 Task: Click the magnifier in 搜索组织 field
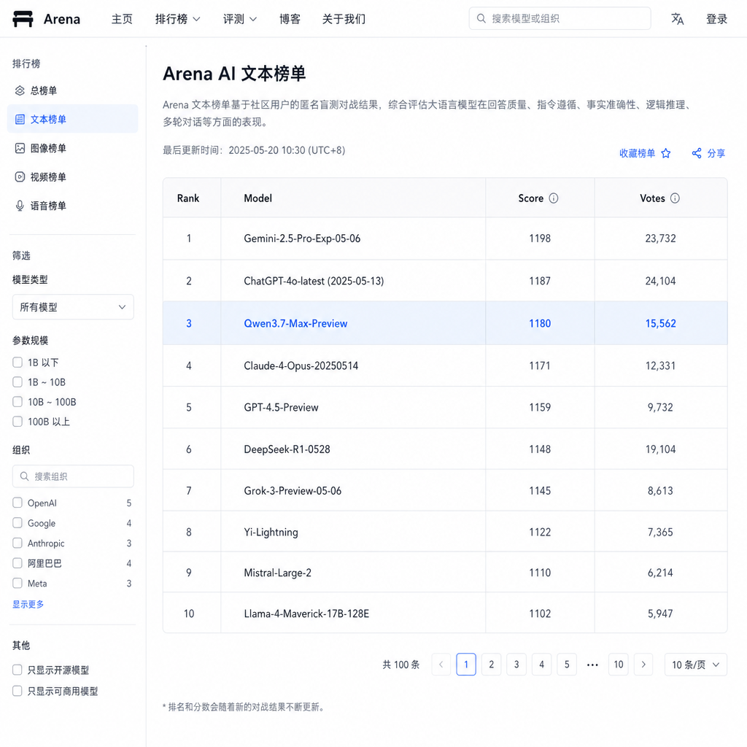(x=24, y=476)
